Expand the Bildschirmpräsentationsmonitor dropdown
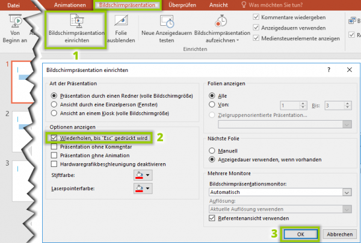This screenshot has height=243, width=361. (347, 192)
